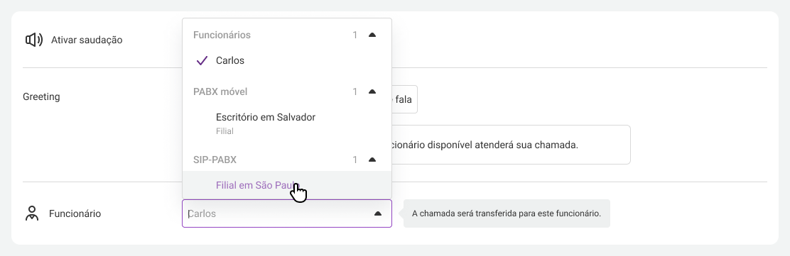The height and width of the screenshot is (256, 790).
Task: Click the Funcionário row label
Action: 75,213
